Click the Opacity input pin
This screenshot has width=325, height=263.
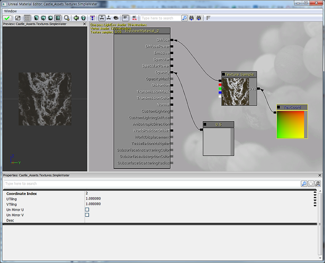(x=172, y=72)
